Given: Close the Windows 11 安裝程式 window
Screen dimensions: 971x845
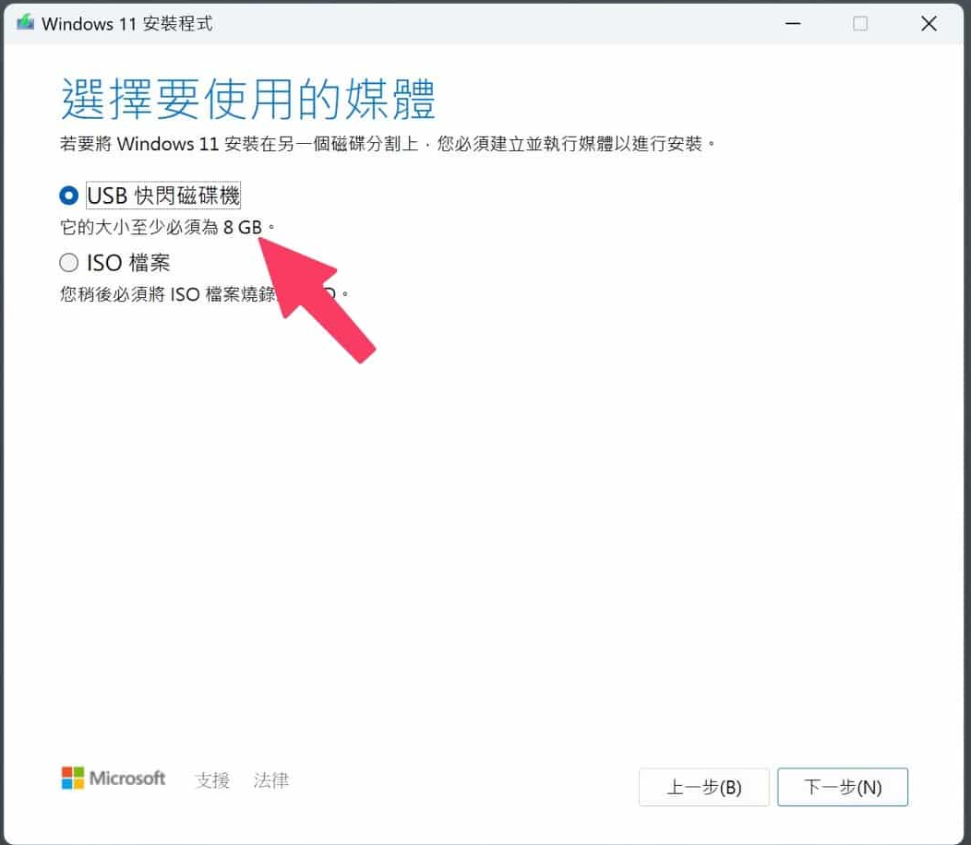Looking at the screenshot, I should 929,24.
